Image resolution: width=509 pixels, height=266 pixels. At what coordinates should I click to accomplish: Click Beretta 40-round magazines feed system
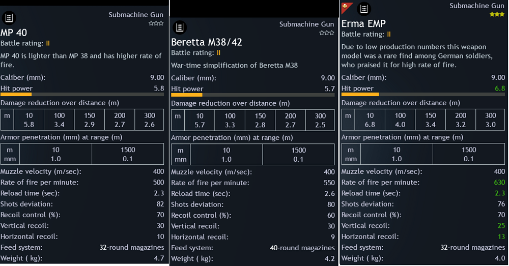302,248
